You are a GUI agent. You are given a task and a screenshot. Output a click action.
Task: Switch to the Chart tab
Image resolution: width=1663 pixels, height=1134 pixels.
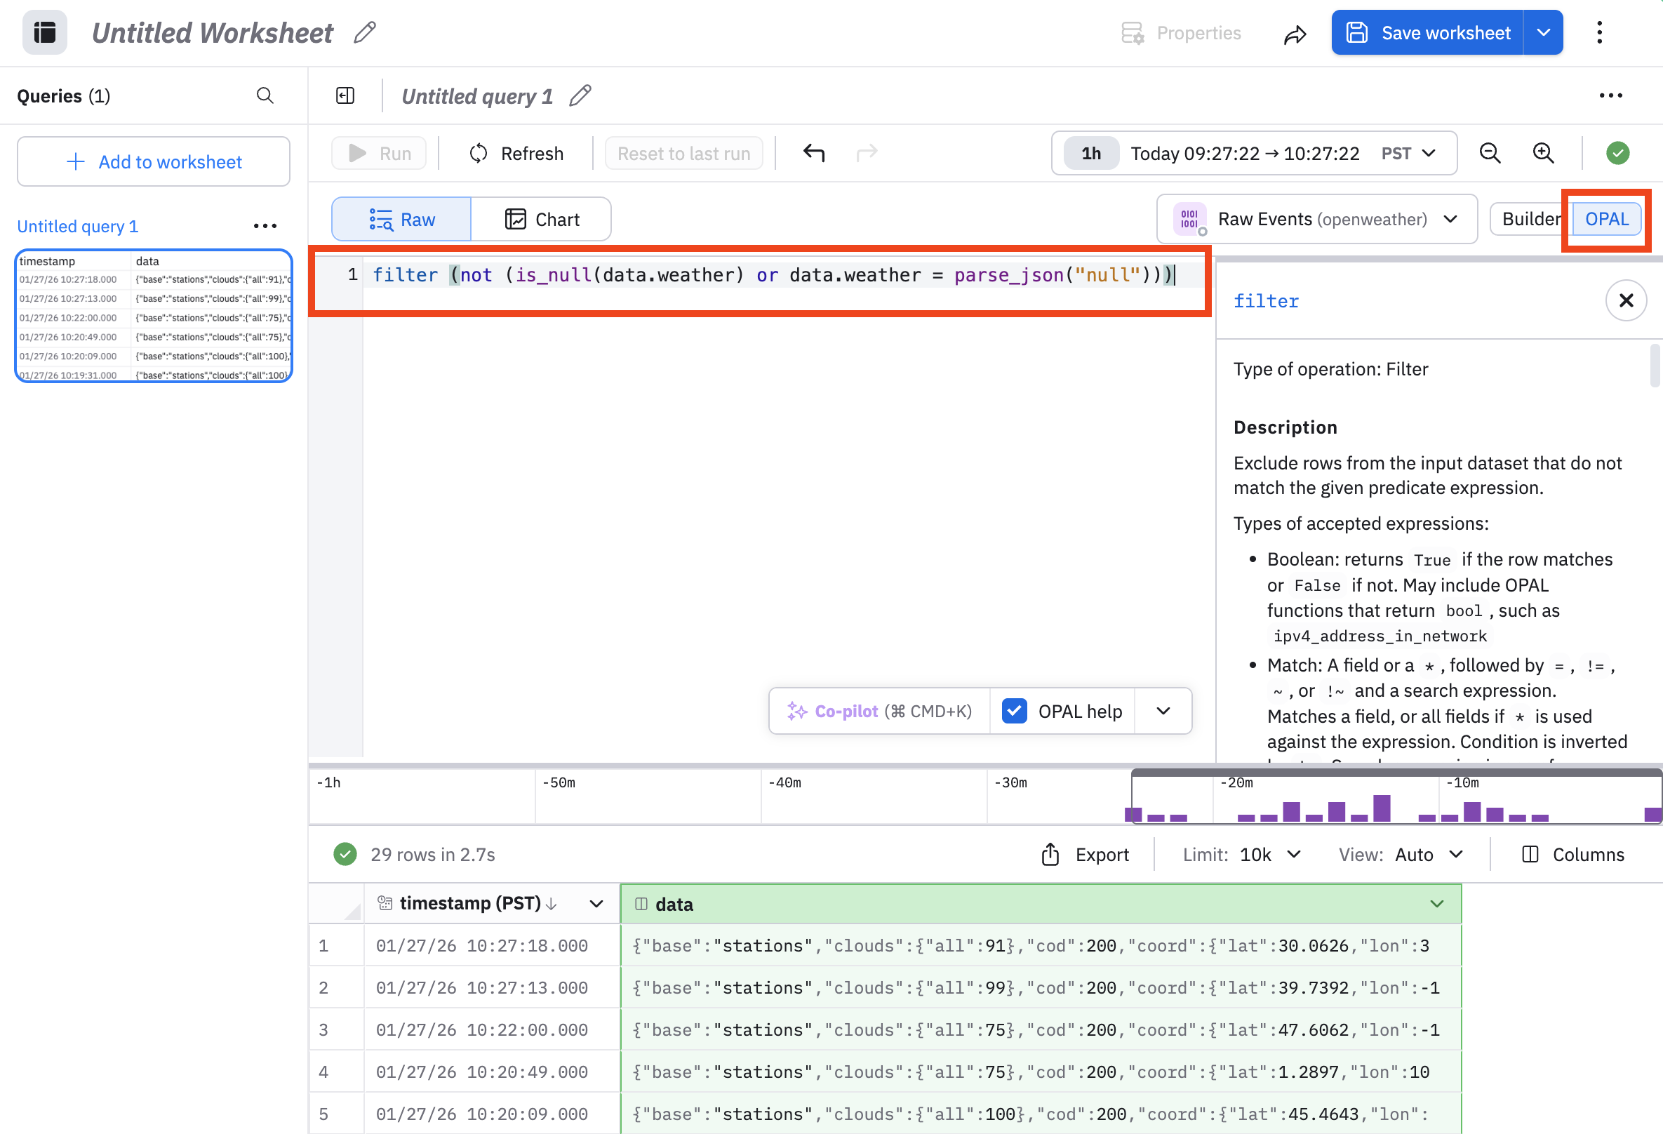[542, 219]
